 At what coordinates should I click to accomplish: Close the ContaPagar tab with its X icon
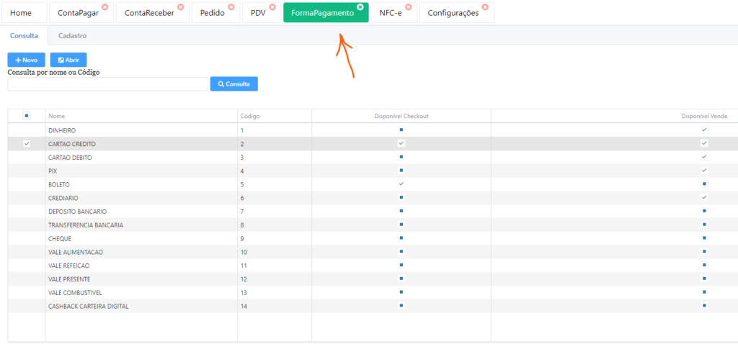105,6
